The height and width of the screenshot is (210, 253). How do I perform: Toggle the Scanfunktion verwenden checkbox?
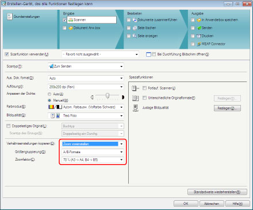tap(7, 55)
